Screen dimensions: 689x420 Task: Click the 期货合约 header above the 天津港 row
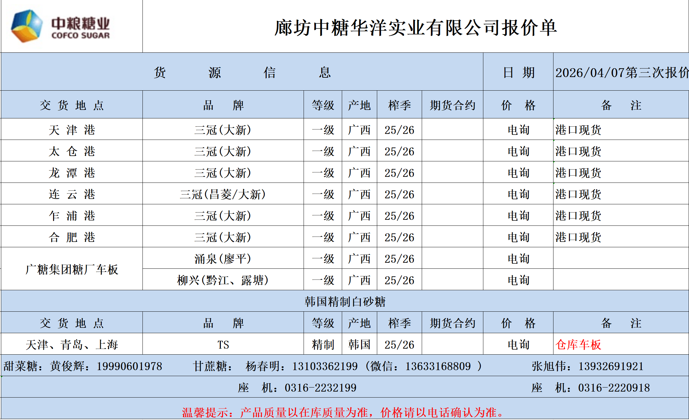tap(452, 105)
